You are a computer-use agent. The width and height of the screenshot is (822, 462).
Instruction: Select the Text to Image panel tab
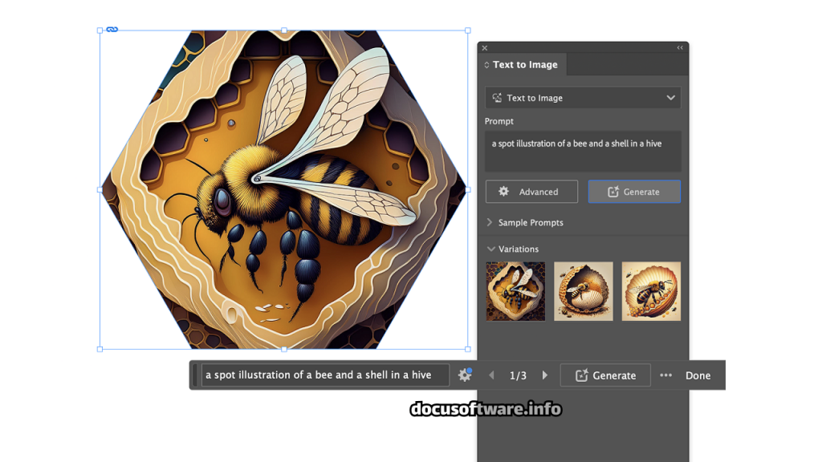(x=525, y=65)
